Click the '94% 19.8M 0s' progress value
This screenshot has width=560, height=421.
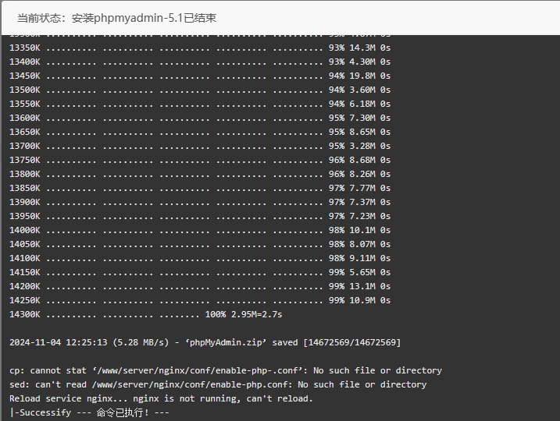359,76
